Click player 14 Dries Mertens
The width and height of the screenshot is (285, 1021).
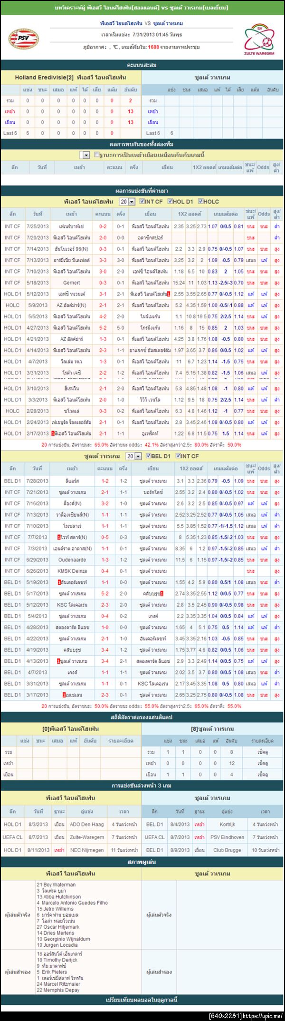[x=56, y=933]
